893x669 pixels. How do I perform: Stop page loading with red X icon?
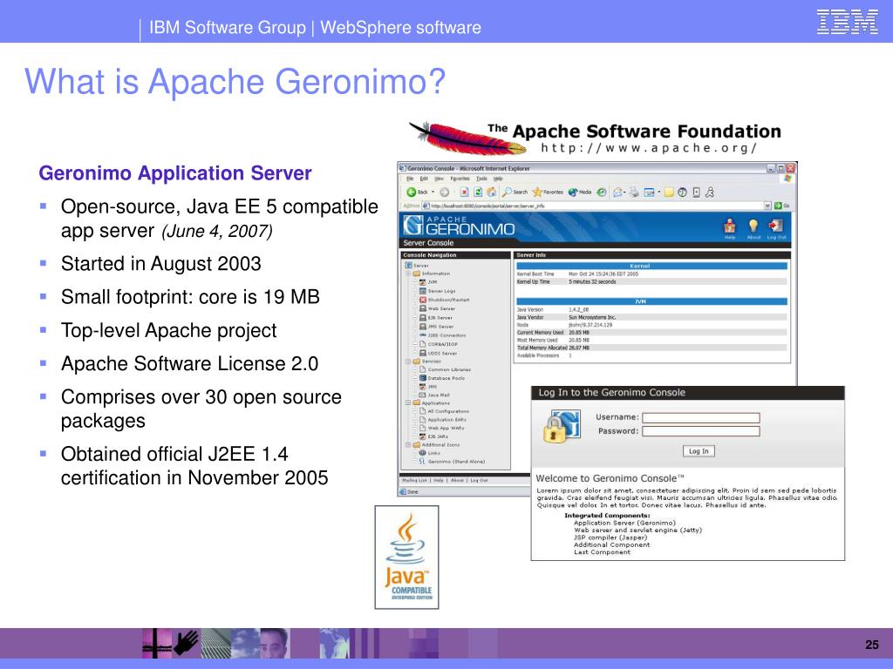click(x=464, y=193)
